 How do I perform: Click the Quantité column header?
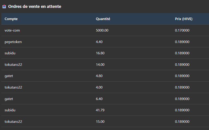coord(103,19)
